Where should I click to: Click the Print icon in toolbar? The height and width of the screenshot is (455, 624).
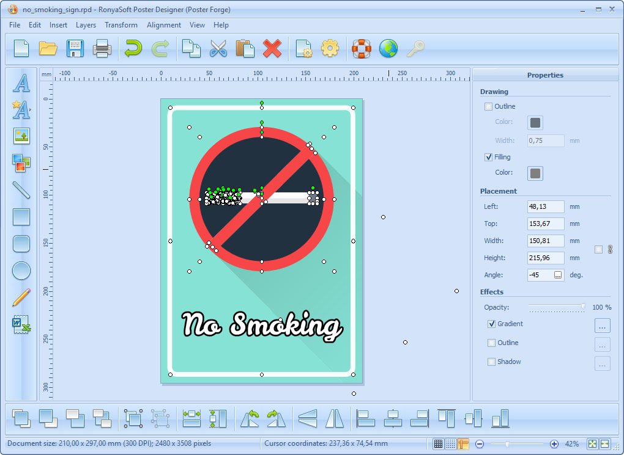click(102, 48)
